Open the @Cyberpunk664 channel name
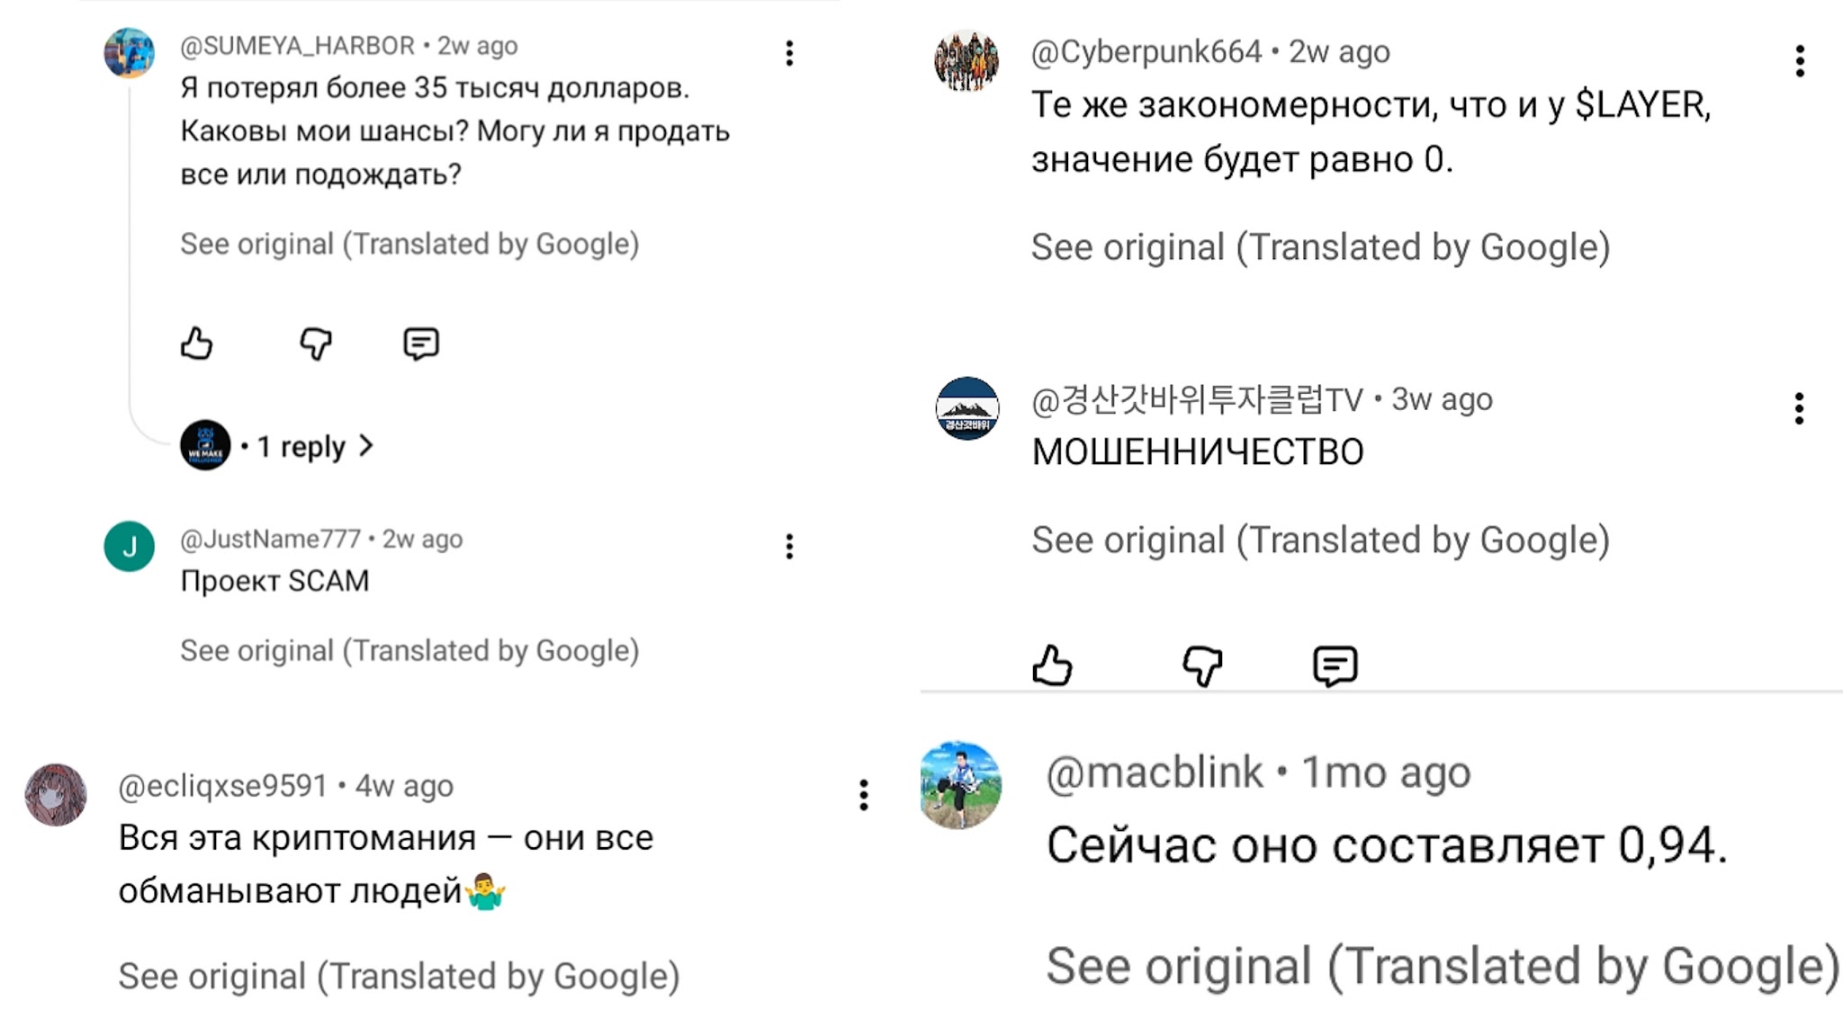 click(x=1146, y=52)
